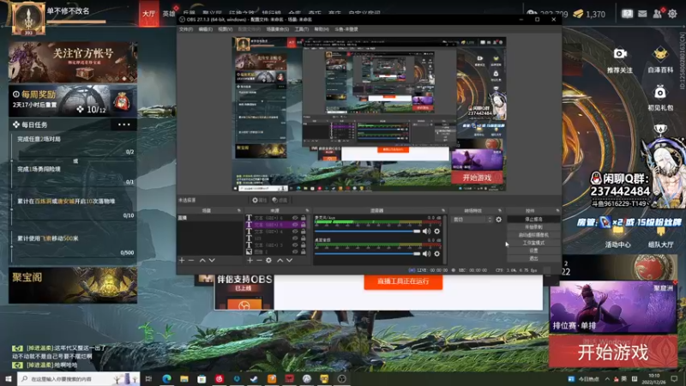
Task: Mute the second mixer audio track
Action: 426,254
